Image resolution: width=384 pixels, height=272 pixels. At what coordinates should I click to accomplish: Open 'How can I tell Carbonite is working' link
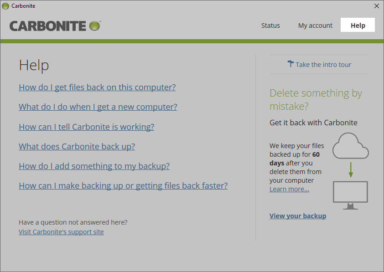pos(86,127)
